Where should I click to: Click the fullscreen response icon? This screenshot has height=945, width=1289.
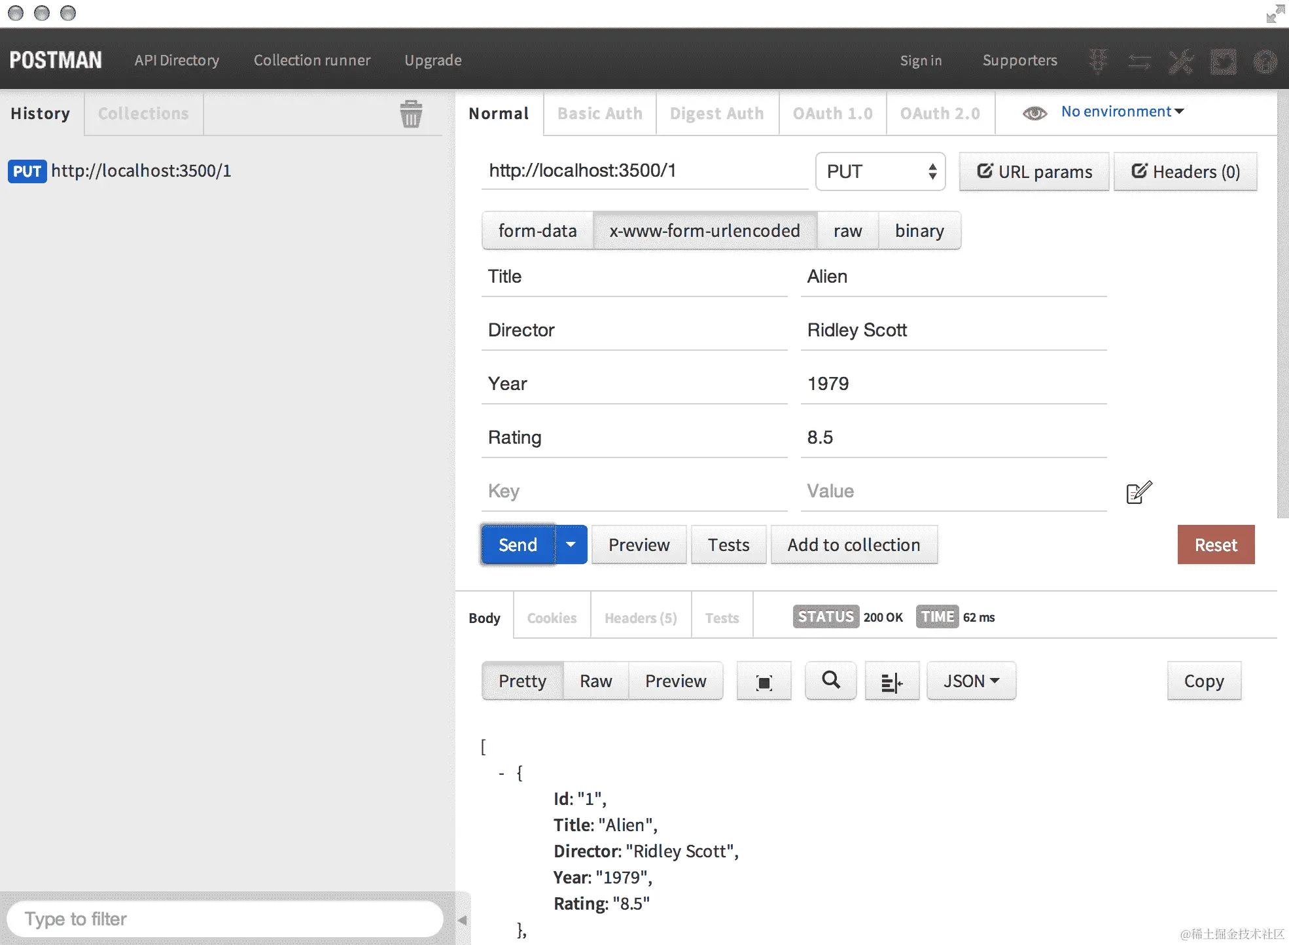click(x=764, y=682)
